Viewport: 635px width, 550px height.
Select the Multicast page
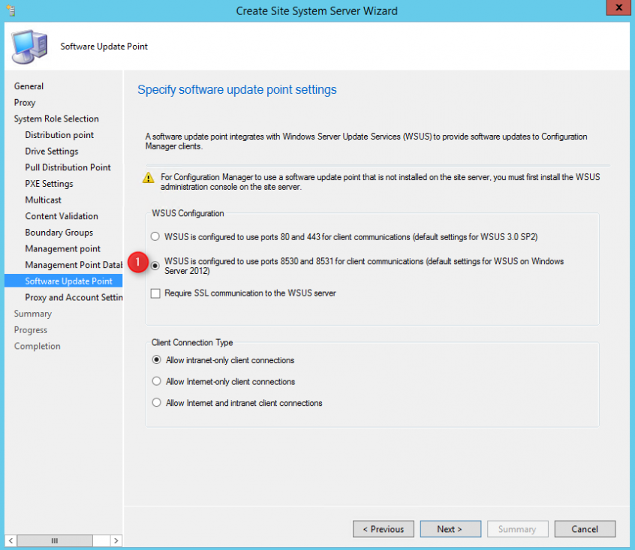pyautogui.click(x=43, y=200)
